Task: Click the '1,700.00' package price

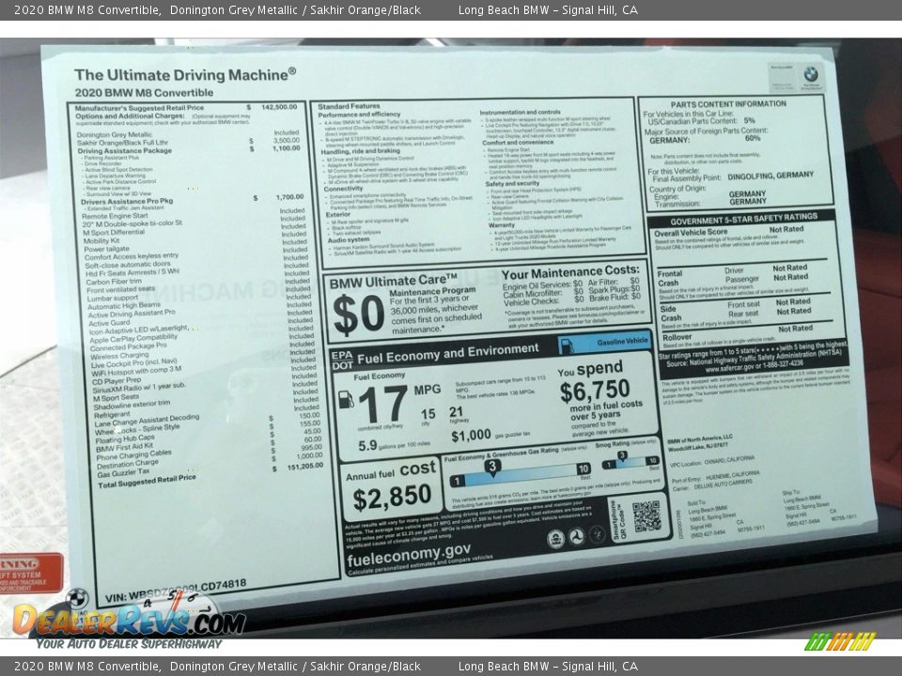Action: [290, 197]
